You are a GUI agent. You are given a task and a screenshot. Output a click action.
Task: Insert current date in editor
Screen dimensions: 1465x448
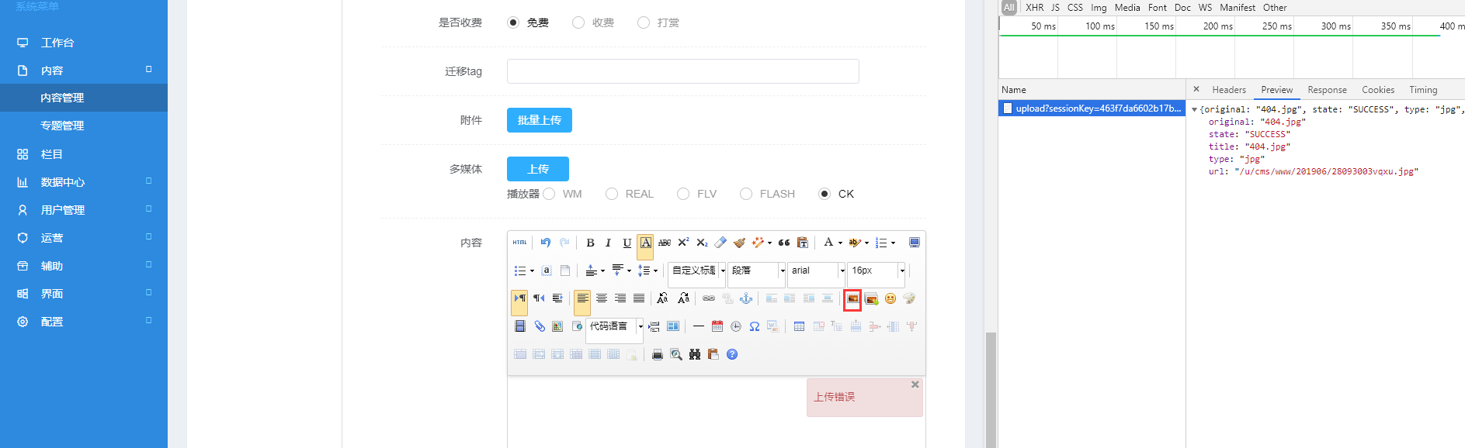click(717, 326)
